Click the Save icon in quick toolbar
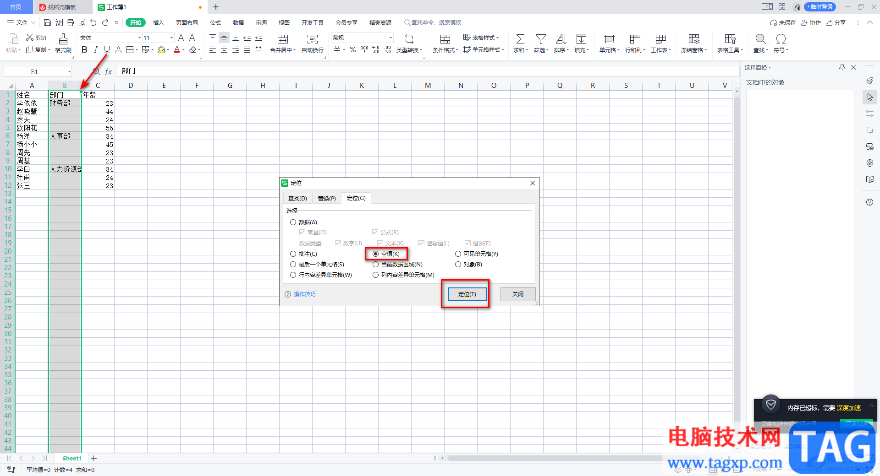Viewport: 880px width, 476px height. tap(47, 22)
